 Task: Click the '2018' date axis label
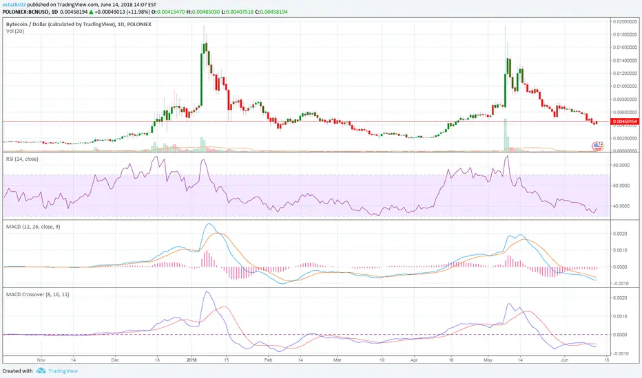191,360
